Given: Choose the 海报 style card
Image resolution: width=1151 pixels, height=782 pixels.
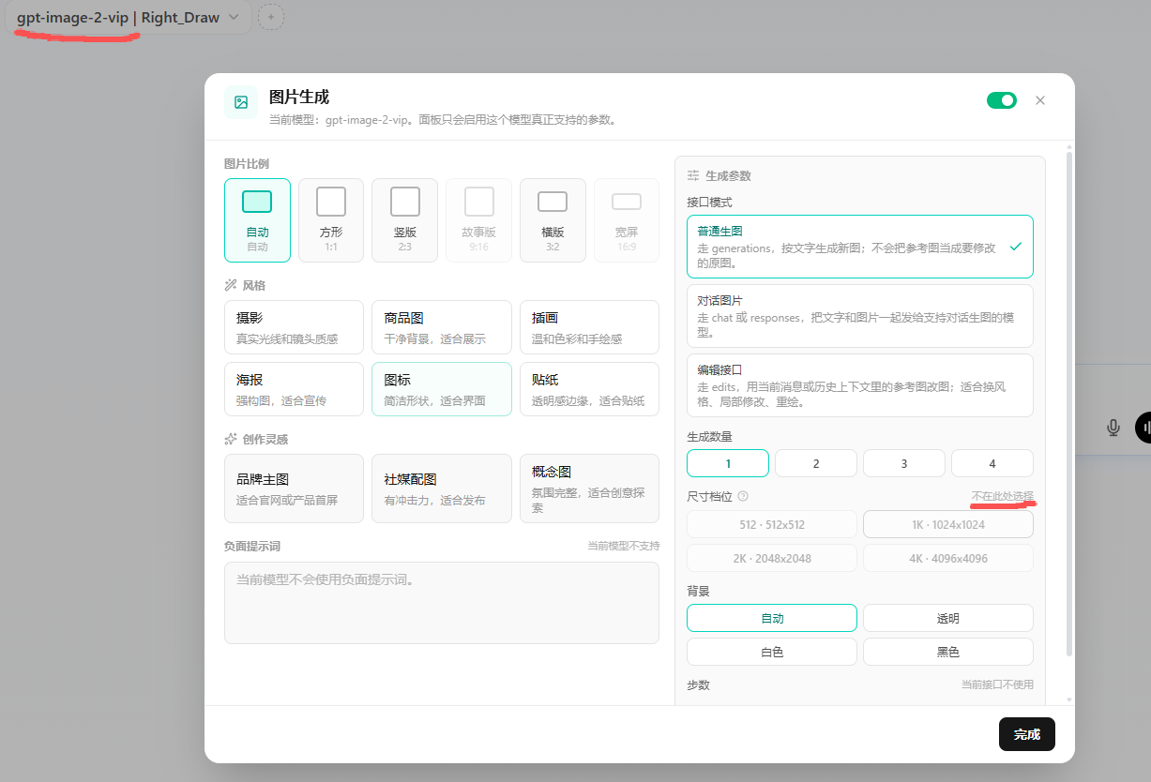Looking at the screenshot, I should coord(294,389).
